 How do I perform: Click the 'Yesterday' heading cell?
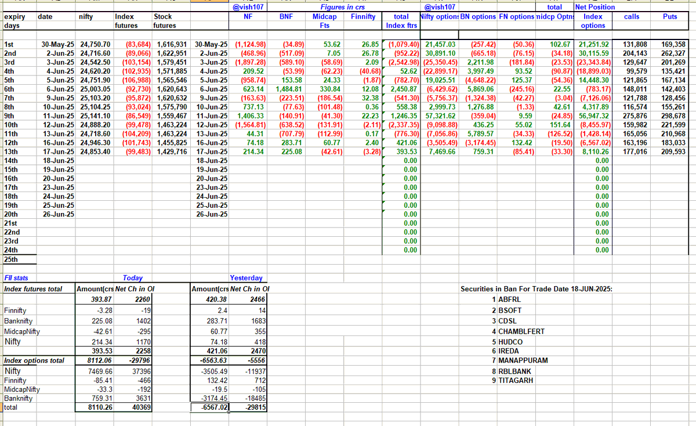coord(246,278)
